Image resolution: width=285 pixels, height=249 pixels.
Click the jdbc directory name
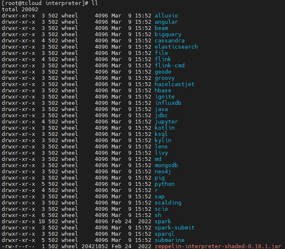coord(161,115)
